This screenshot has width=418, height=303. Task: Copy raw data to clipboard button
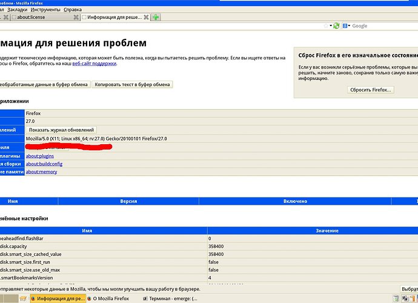click(x=45, y=85)
